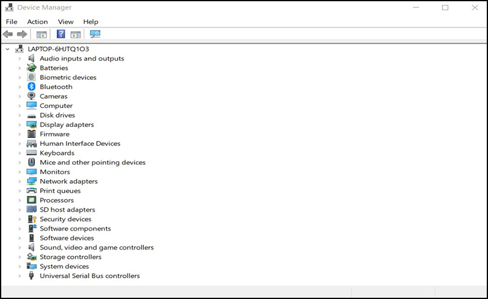Click the Show/Hide Action Pane toolbar icon
This screenshot has width=488, height=299.
(75, 34)
